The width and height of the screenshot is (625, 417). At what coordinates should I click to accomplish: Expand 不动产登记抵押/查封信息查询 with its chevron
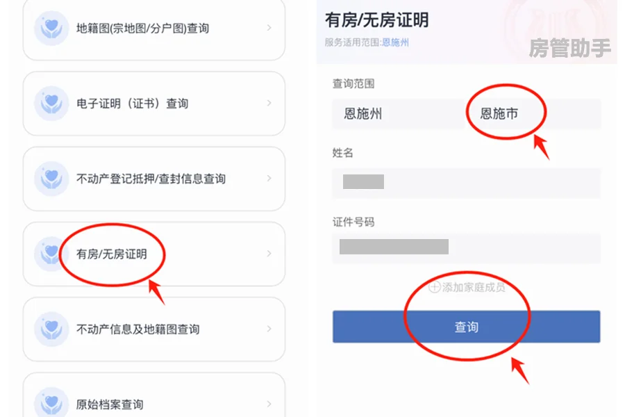[x=269, y=179]
